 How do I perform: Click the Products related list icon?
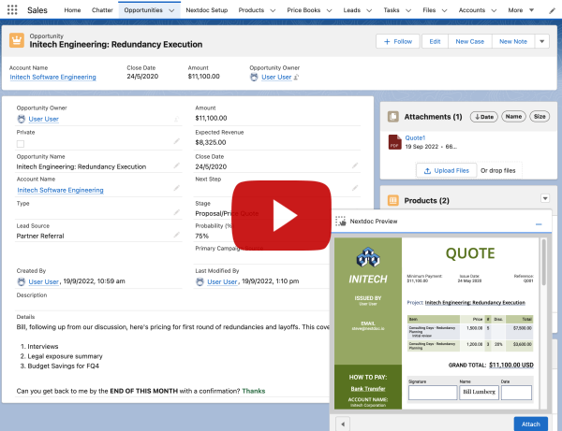pos(393,200)
